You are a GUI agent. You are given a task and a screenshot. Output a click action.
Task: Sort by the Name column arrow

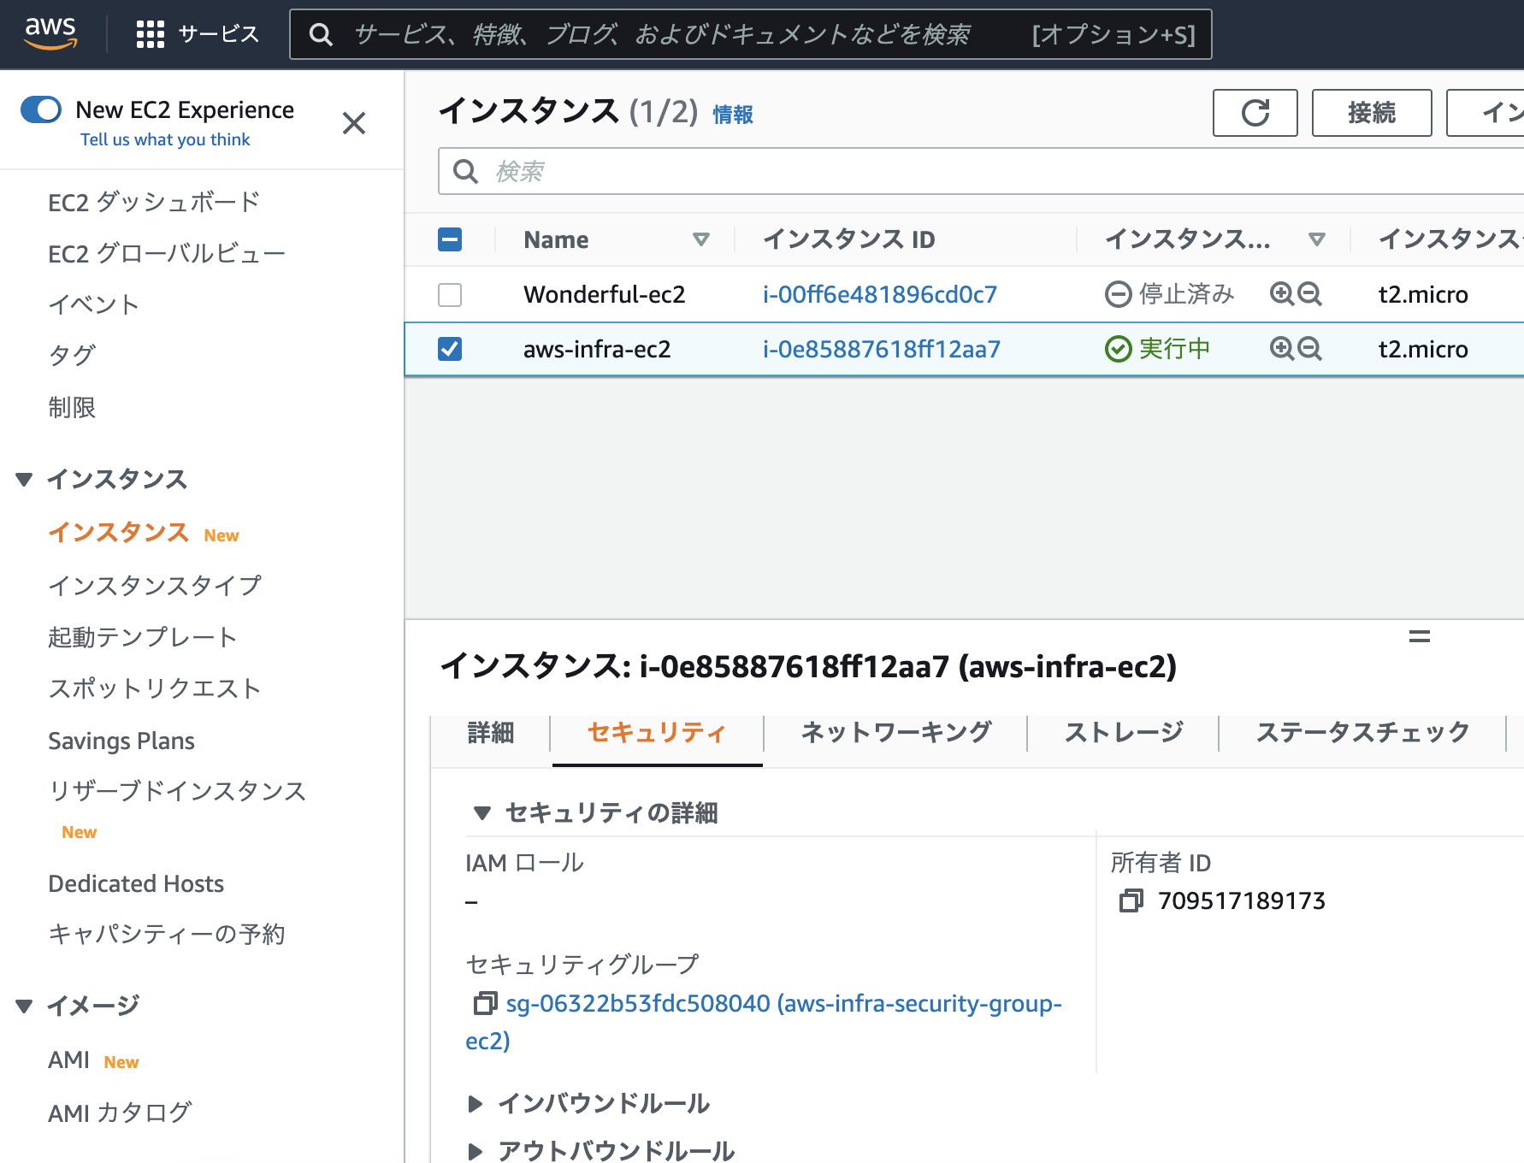coord(701,239)
